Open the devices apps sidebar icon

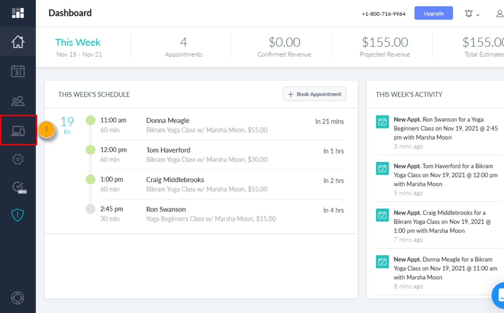[x=18, y=131]
